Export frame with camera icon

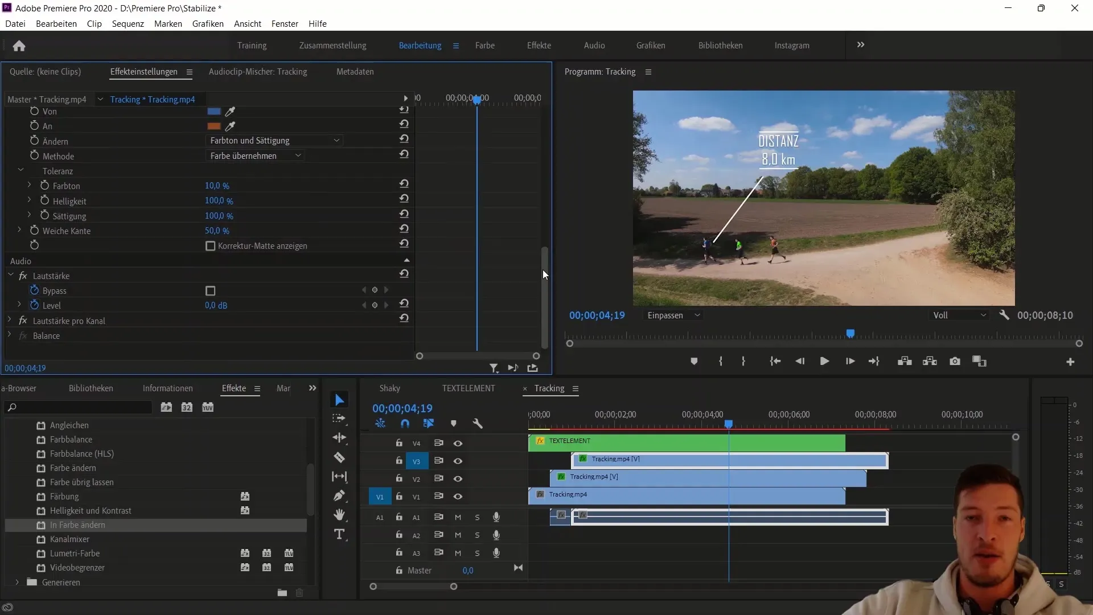pyautogui.click(x=955, y=362)
